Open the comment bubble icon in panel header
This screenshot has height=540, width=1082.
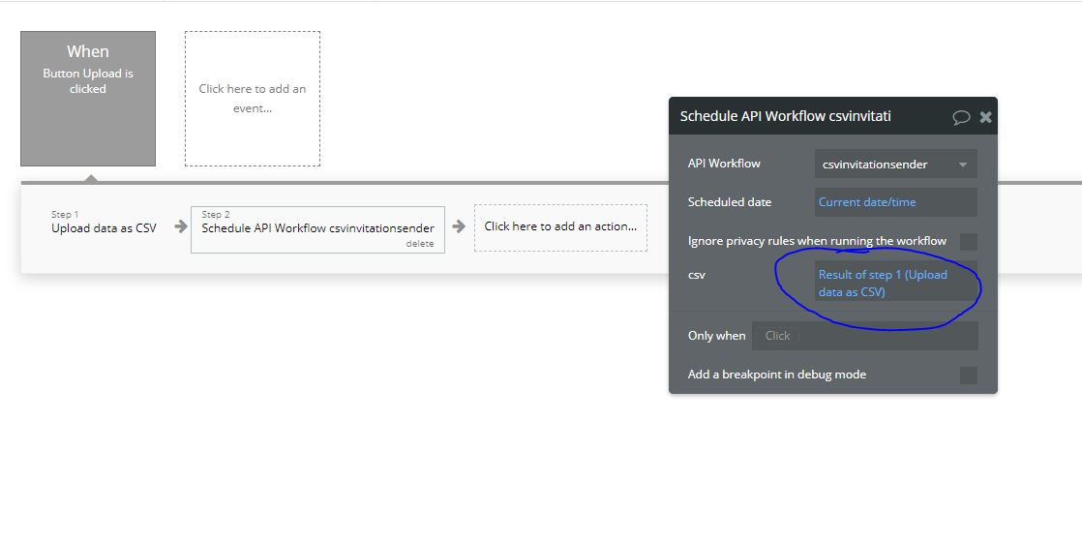(961, 116)
